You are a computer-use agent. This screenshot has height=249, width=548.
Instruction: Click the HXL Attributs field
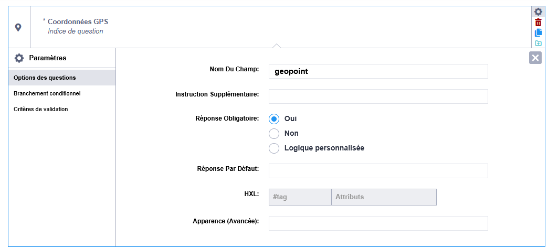(384, 197)
